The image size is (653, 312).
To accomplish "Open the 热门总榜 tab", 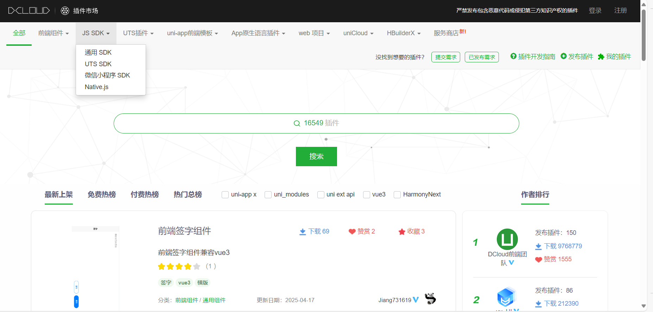I will click(188, 194).
